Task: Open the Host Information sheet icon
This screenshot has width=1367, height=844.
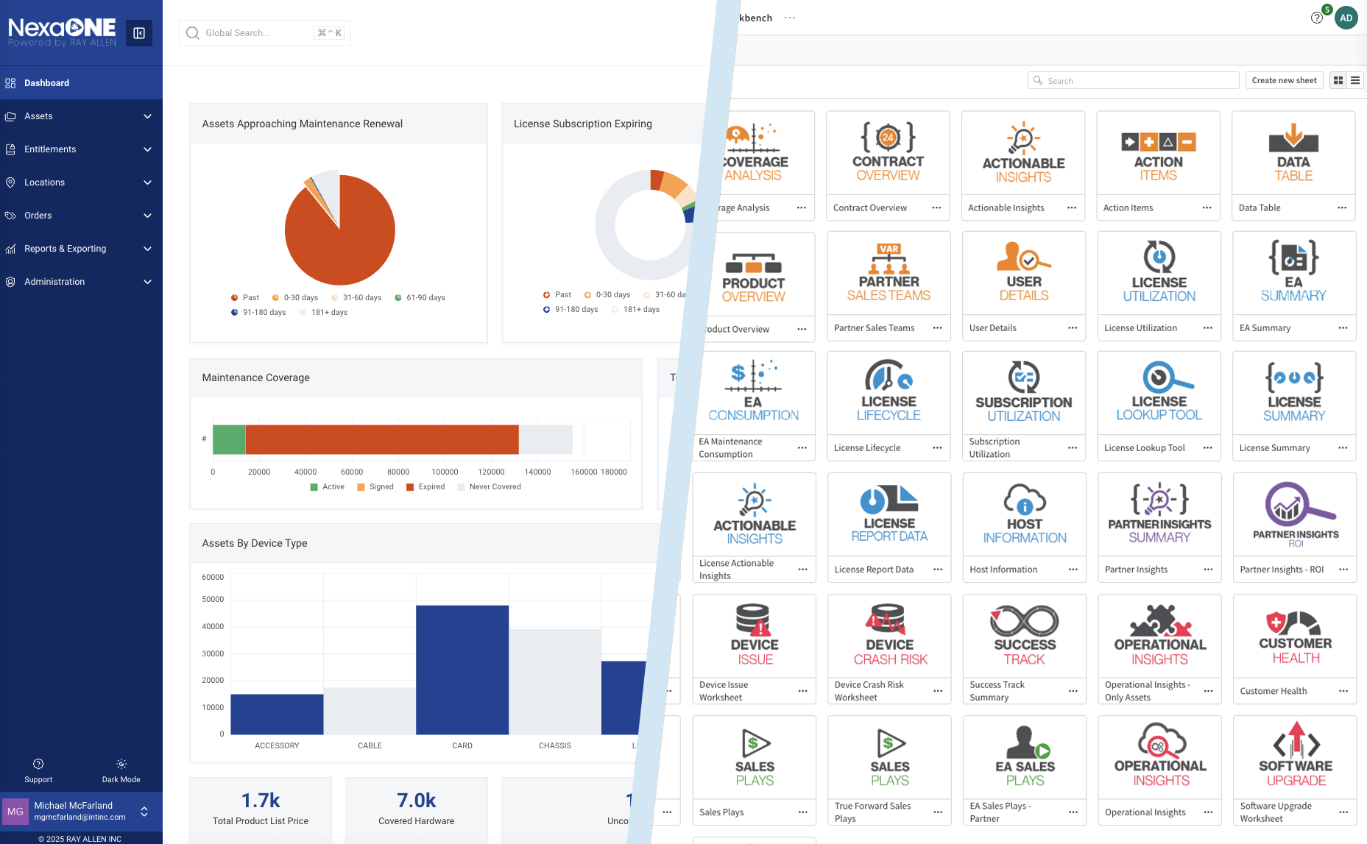Action: tap(1024, 514)
